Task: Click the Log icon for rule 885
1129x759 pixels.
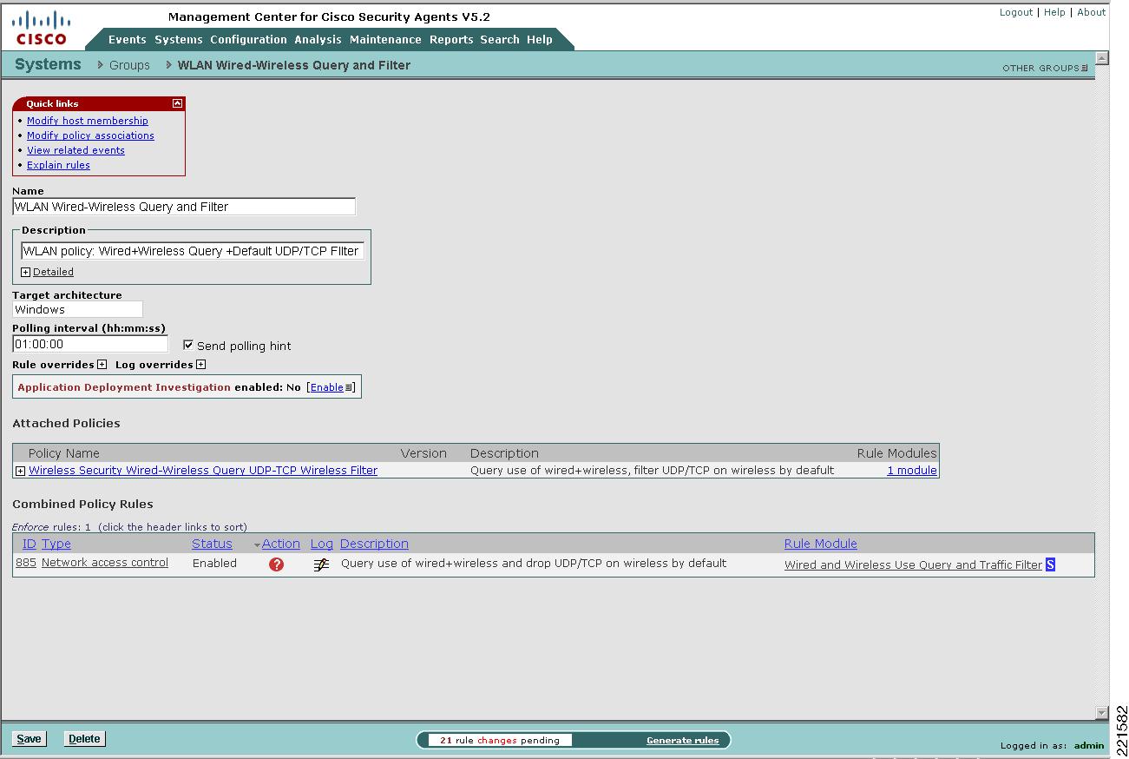Action: pyautogui.click(x=321, y=564)
